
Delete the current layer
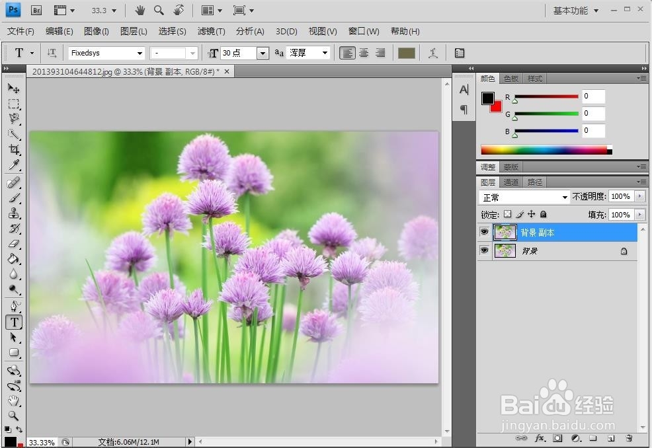629,438
